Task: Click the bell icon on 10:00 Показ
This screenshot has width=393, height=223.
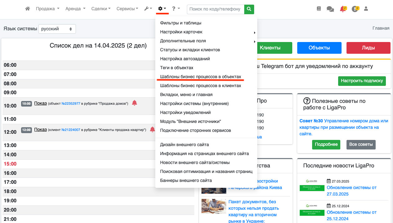Action: (134, 103)
